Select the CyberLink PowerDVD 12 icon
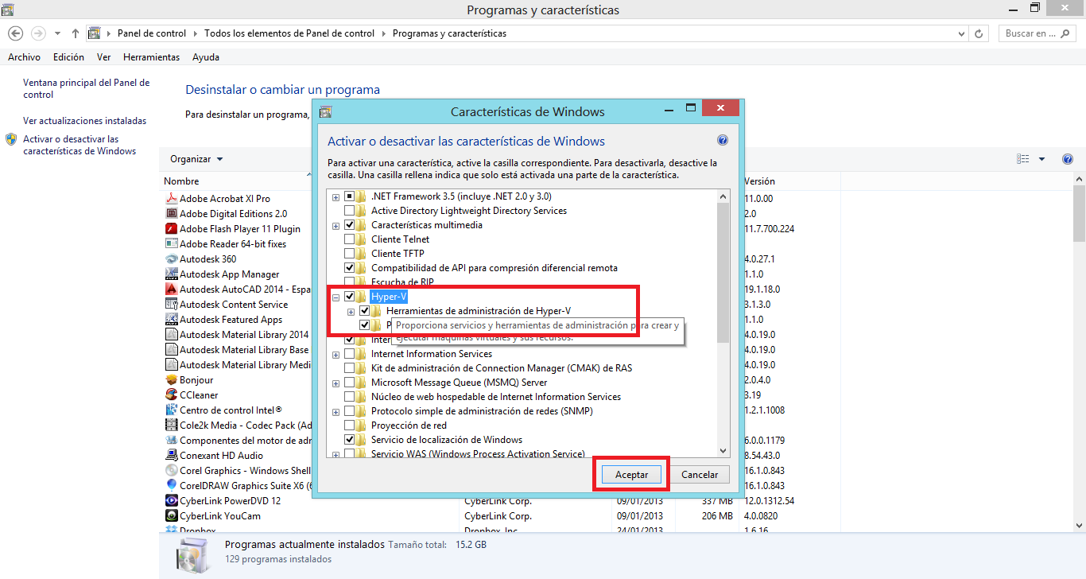Viewport: 1086px width, 579px height. [171, 501]
